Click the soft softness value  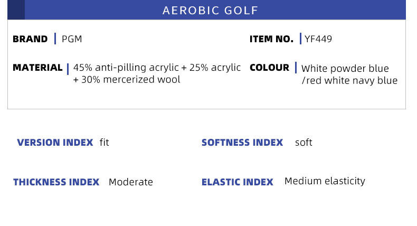(x=304, y=143)
